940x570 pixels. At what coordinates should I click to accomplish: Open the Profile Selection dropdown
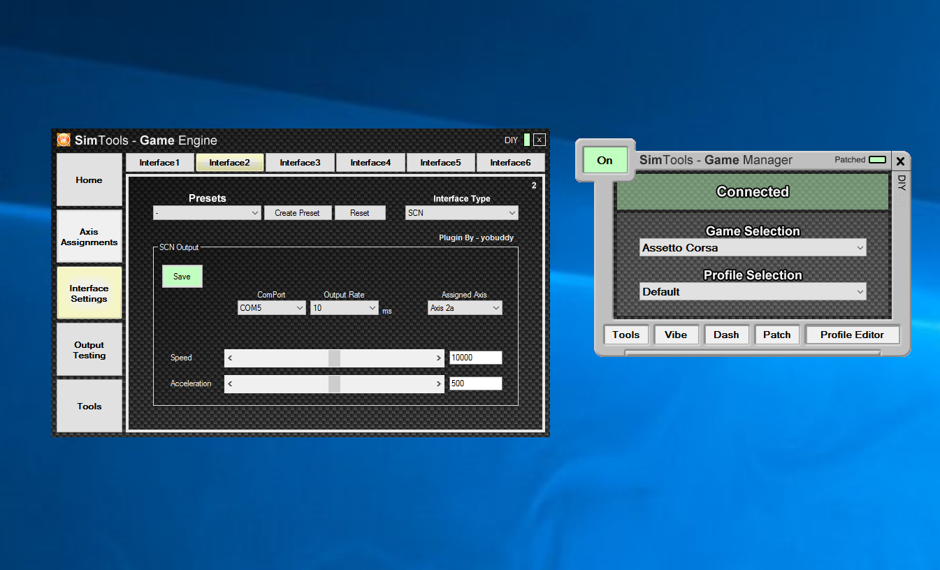753,292
